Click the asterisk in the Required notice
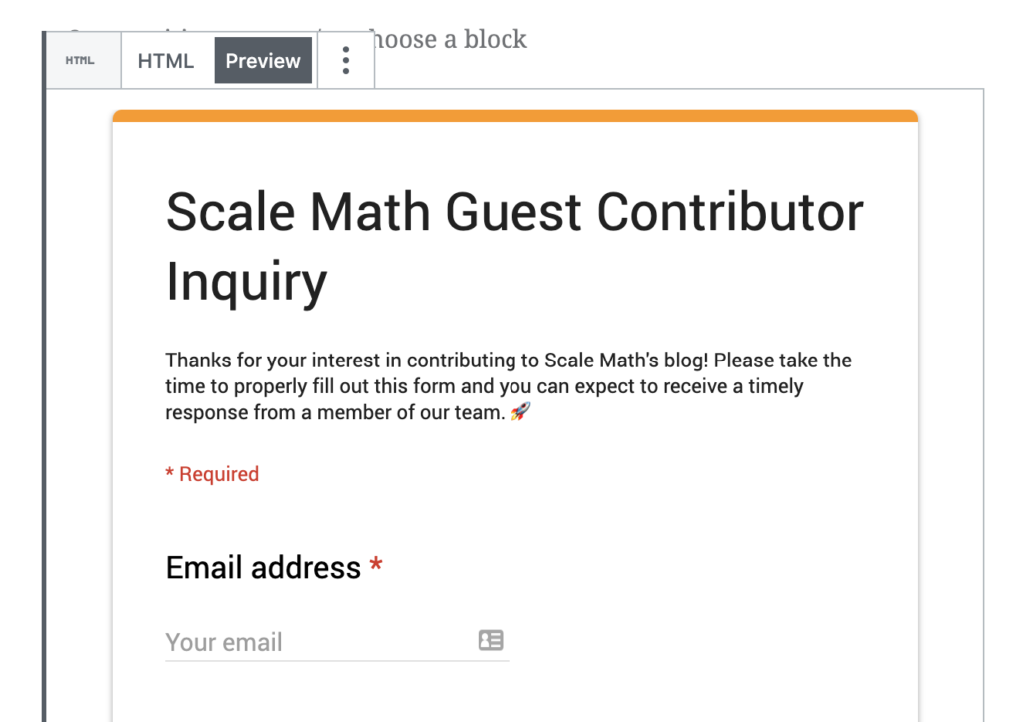1023x722 pixels. (x=169, y=473)
